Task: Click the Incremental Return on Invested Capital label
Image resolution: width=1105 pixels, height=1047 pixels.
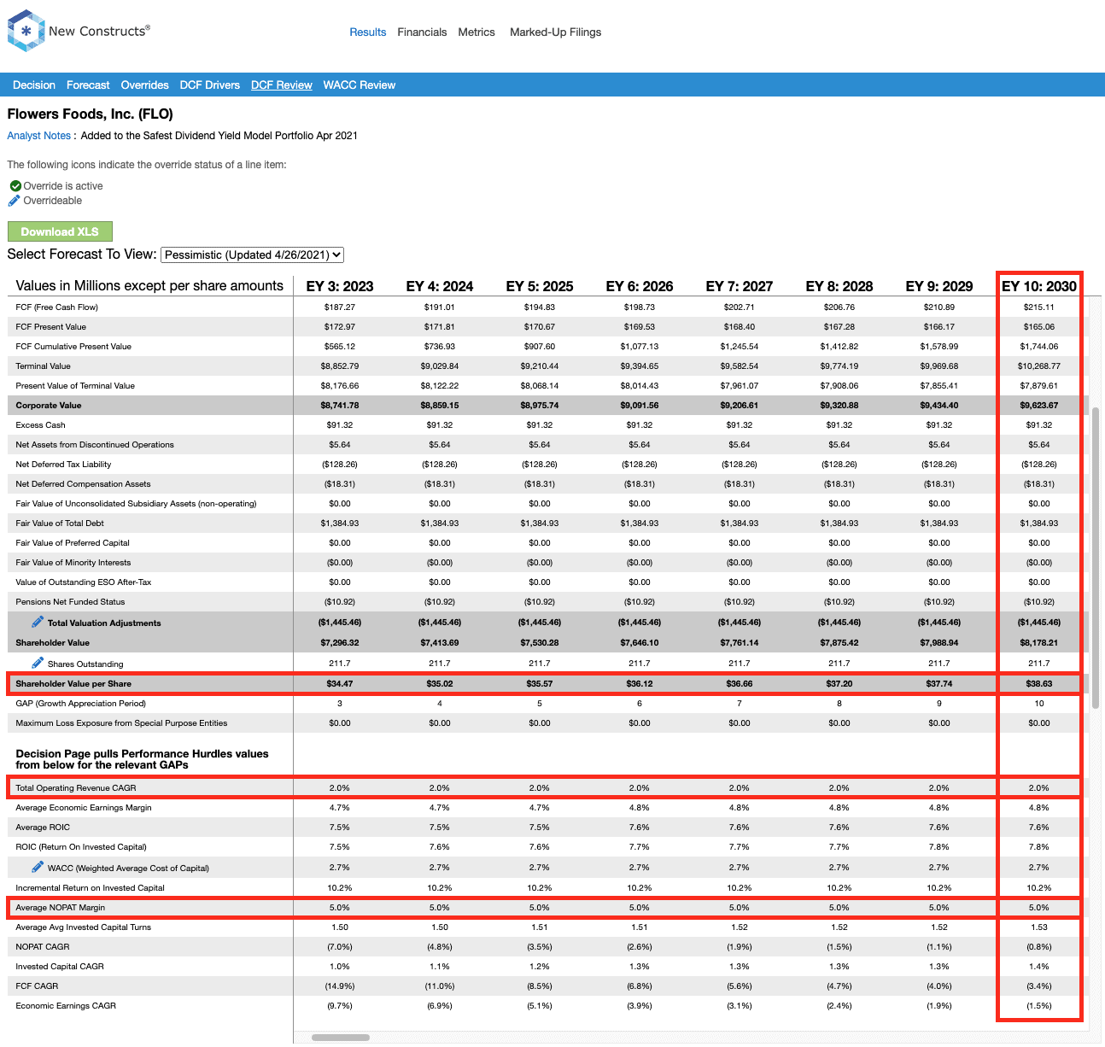Action: click(90, 888)
